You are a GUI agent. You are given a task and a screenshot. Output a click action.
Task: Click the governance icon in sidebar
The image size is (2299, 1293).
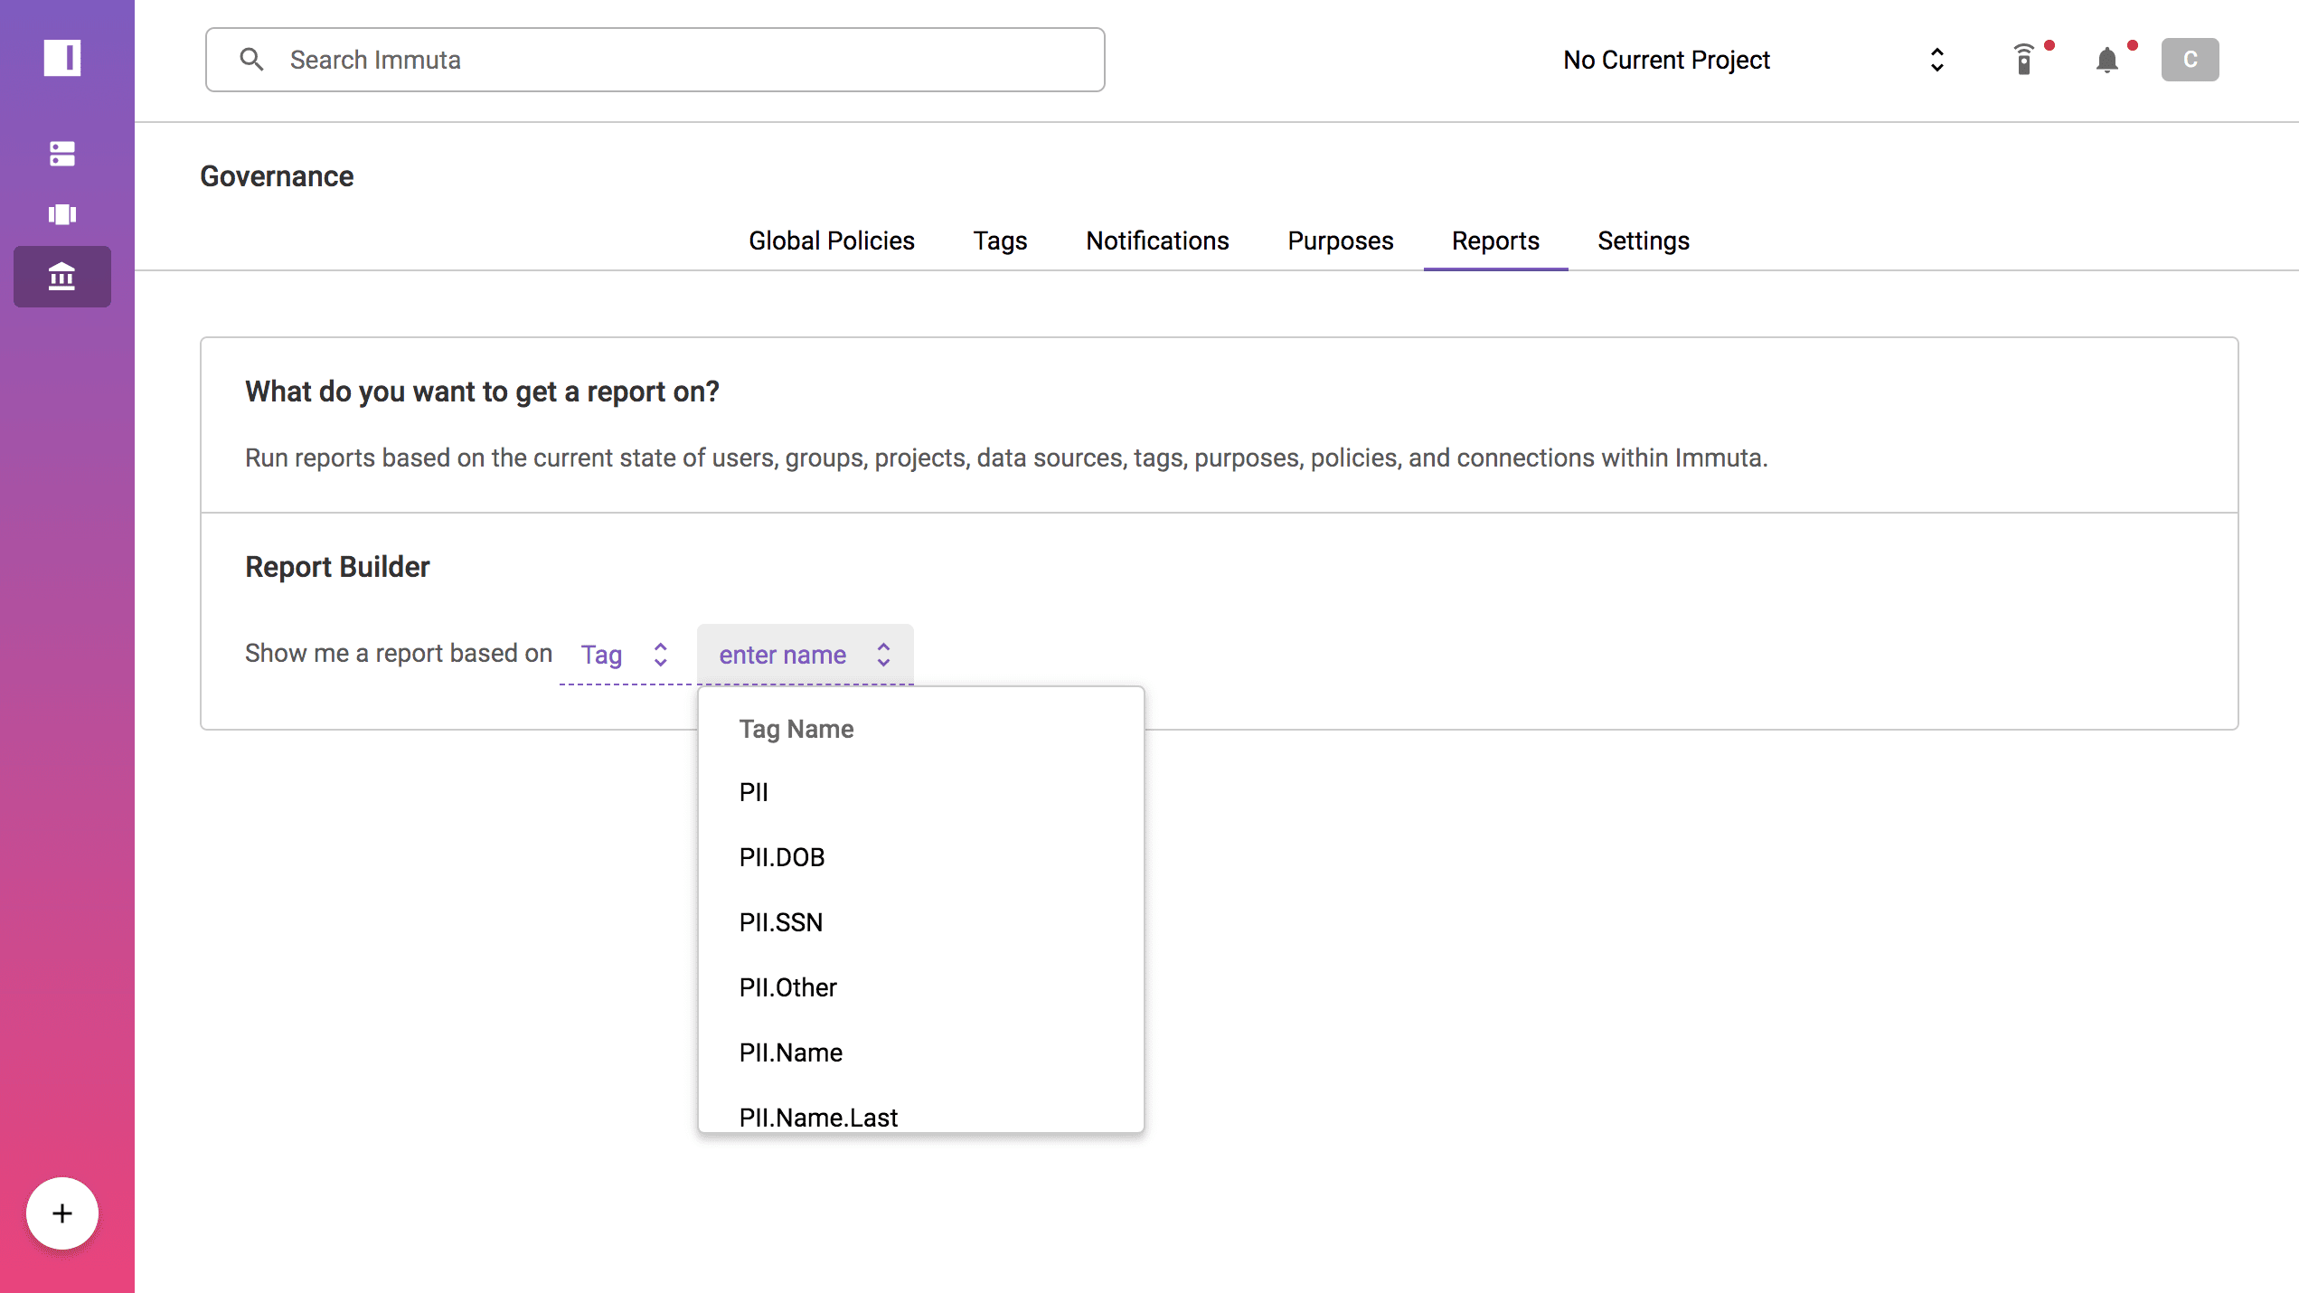click(x=63, y=277)
